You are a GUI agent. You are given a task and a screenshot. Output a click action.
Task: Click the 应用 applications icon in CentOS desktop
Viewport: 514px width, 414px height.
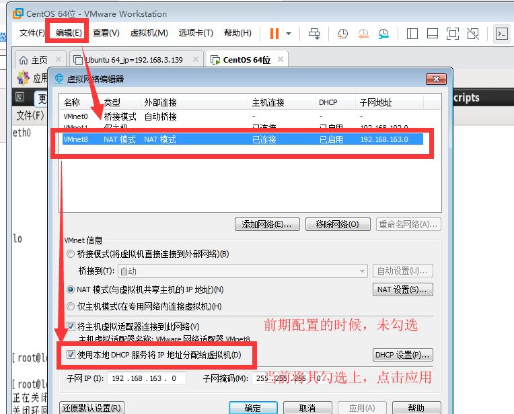click(x=23, y=78)
